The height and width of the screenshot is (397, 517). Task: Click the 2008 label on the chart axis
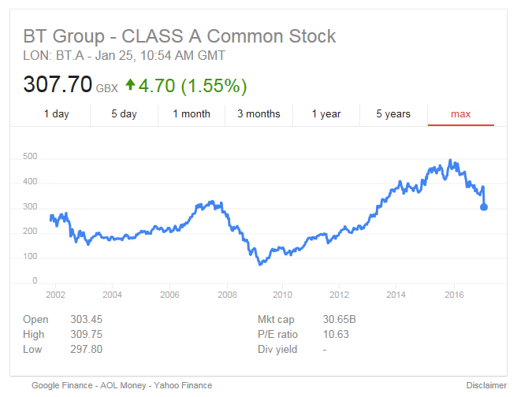tap(227, 295)
